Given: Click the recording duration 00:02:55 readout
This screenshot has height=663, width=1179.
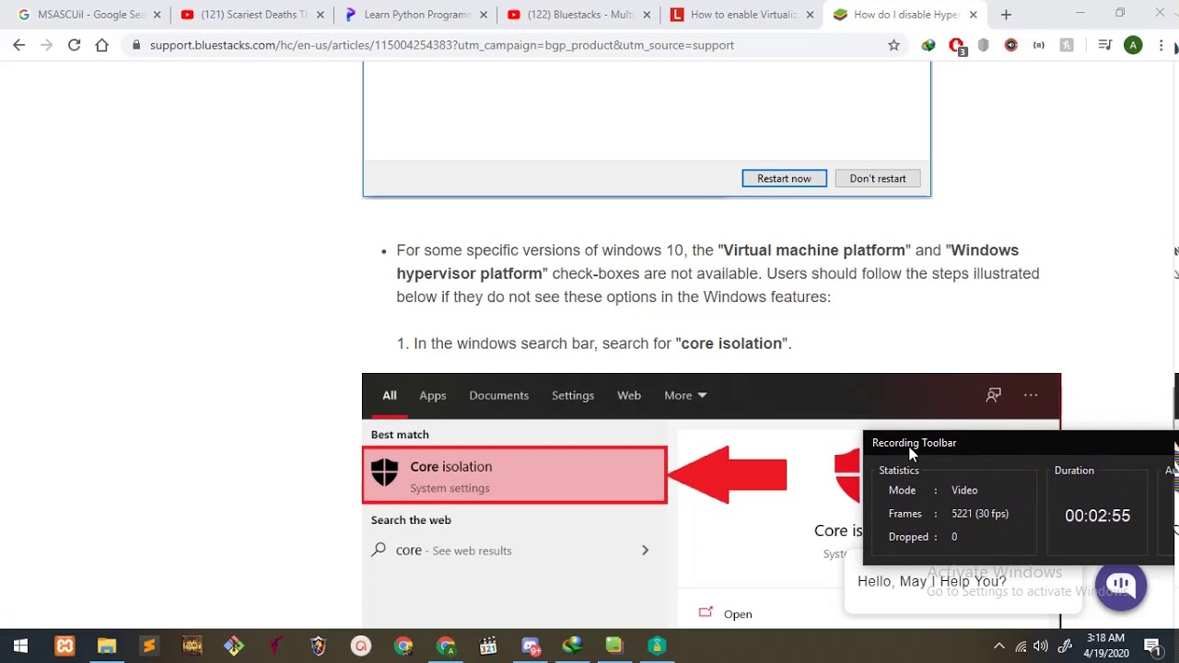Looking at the screenshot, I should coord(1098,516).
